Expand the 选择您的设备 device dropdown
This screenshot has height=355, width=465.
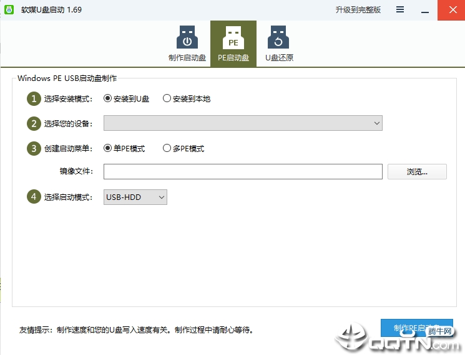243,123
